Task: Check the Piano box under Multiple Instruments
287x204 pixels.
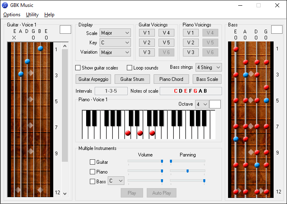Action: tap(93, 171)
